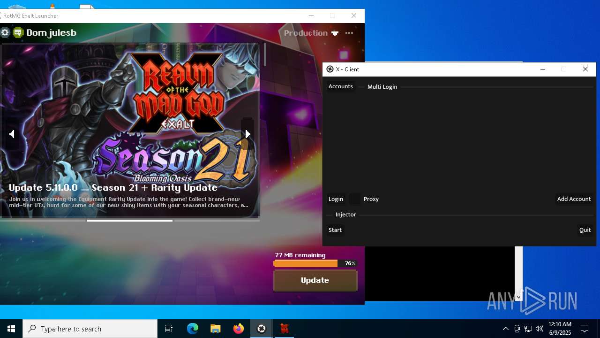Click the news panel vertical scrollbar
600x338 pixels.
pos(265,54)
